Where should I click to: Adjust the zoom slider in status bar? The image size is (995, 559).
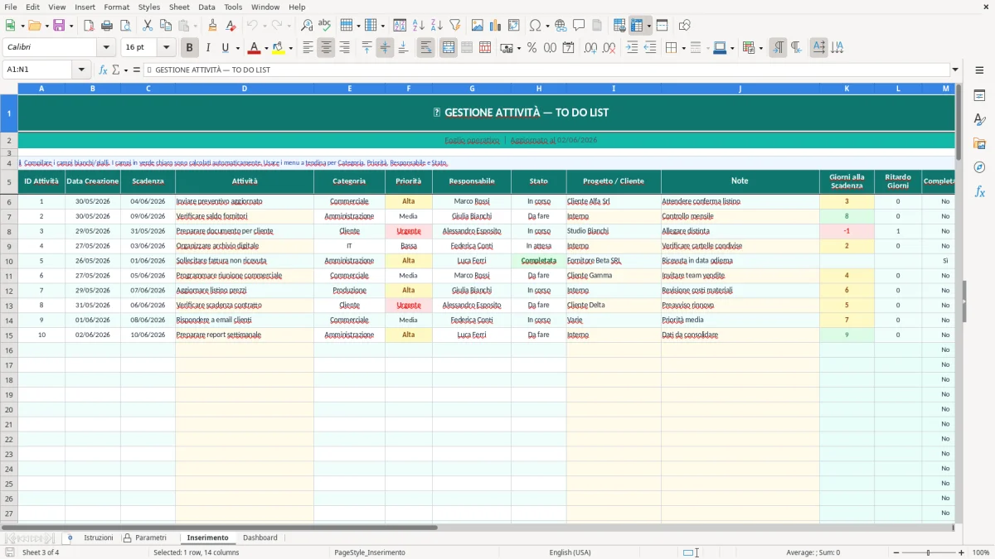point(927,552)
